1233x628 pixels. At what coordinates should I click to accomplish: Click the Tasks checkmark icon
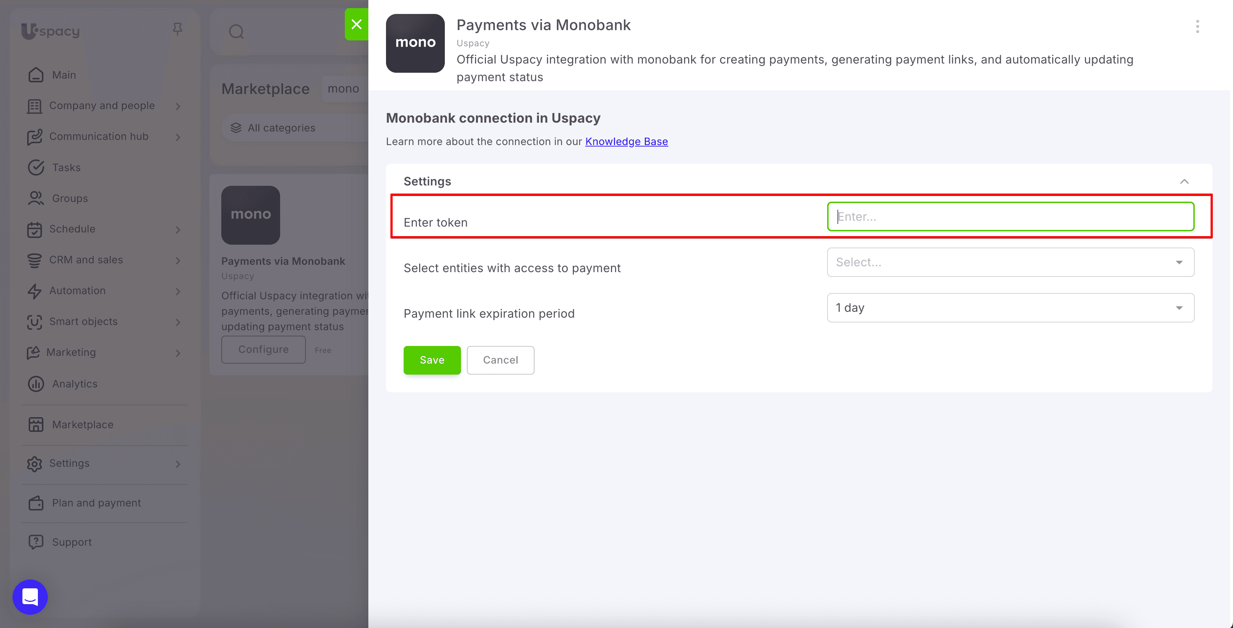(36, 167)
